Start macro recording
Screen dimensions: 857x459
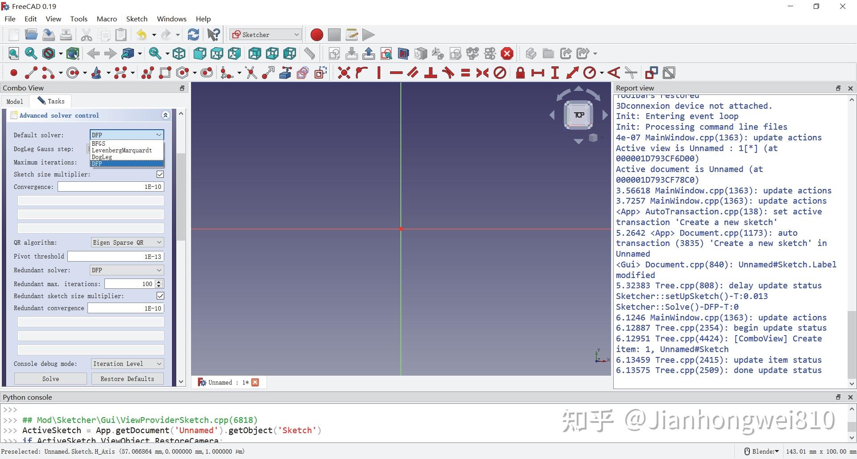click(x=316, y=34)
